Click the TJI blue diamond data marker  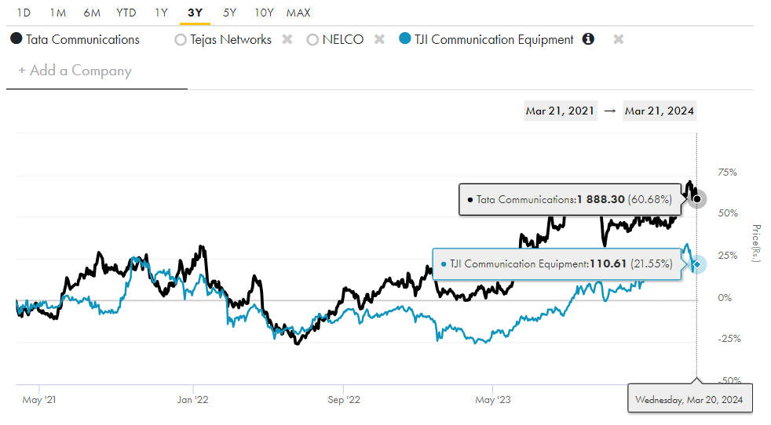pos(697,264)
